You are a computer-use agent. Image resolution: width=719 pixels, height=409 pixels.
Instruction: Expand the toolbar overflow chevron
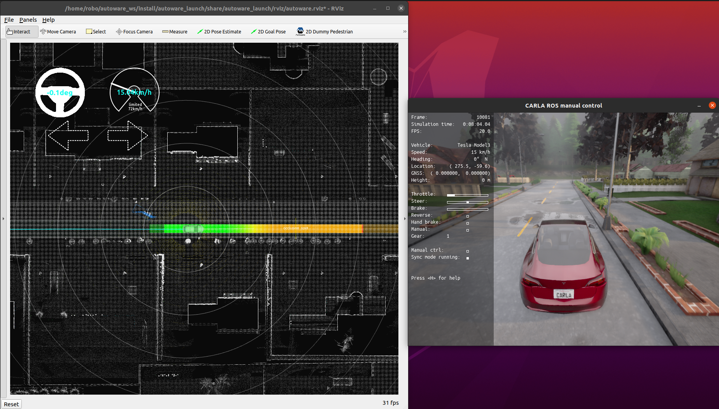pyautogui.click(x=405, y=31)
